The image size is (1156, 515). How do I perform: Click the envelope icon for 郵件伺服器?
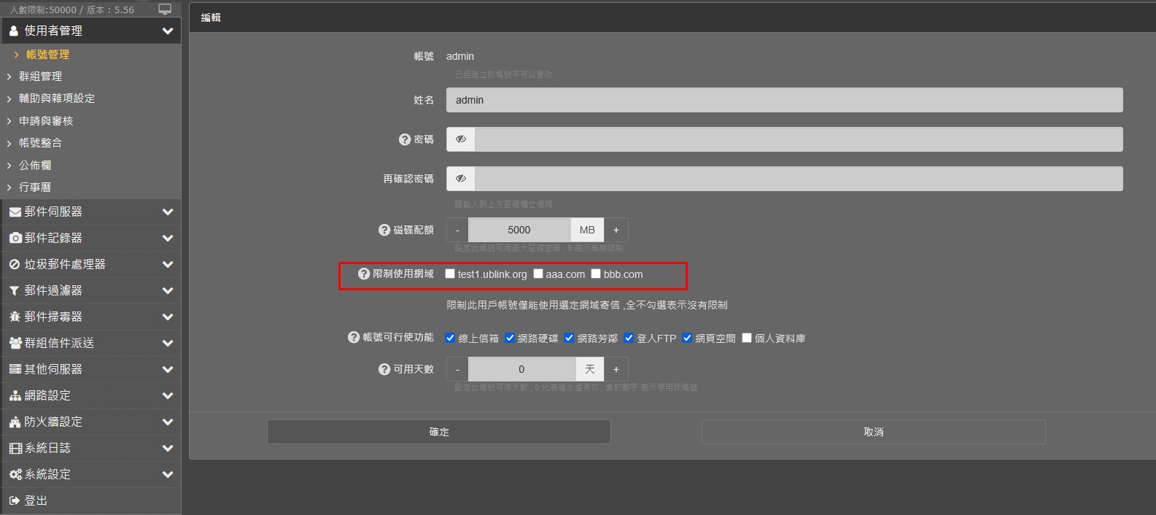[x=15, y=212]
